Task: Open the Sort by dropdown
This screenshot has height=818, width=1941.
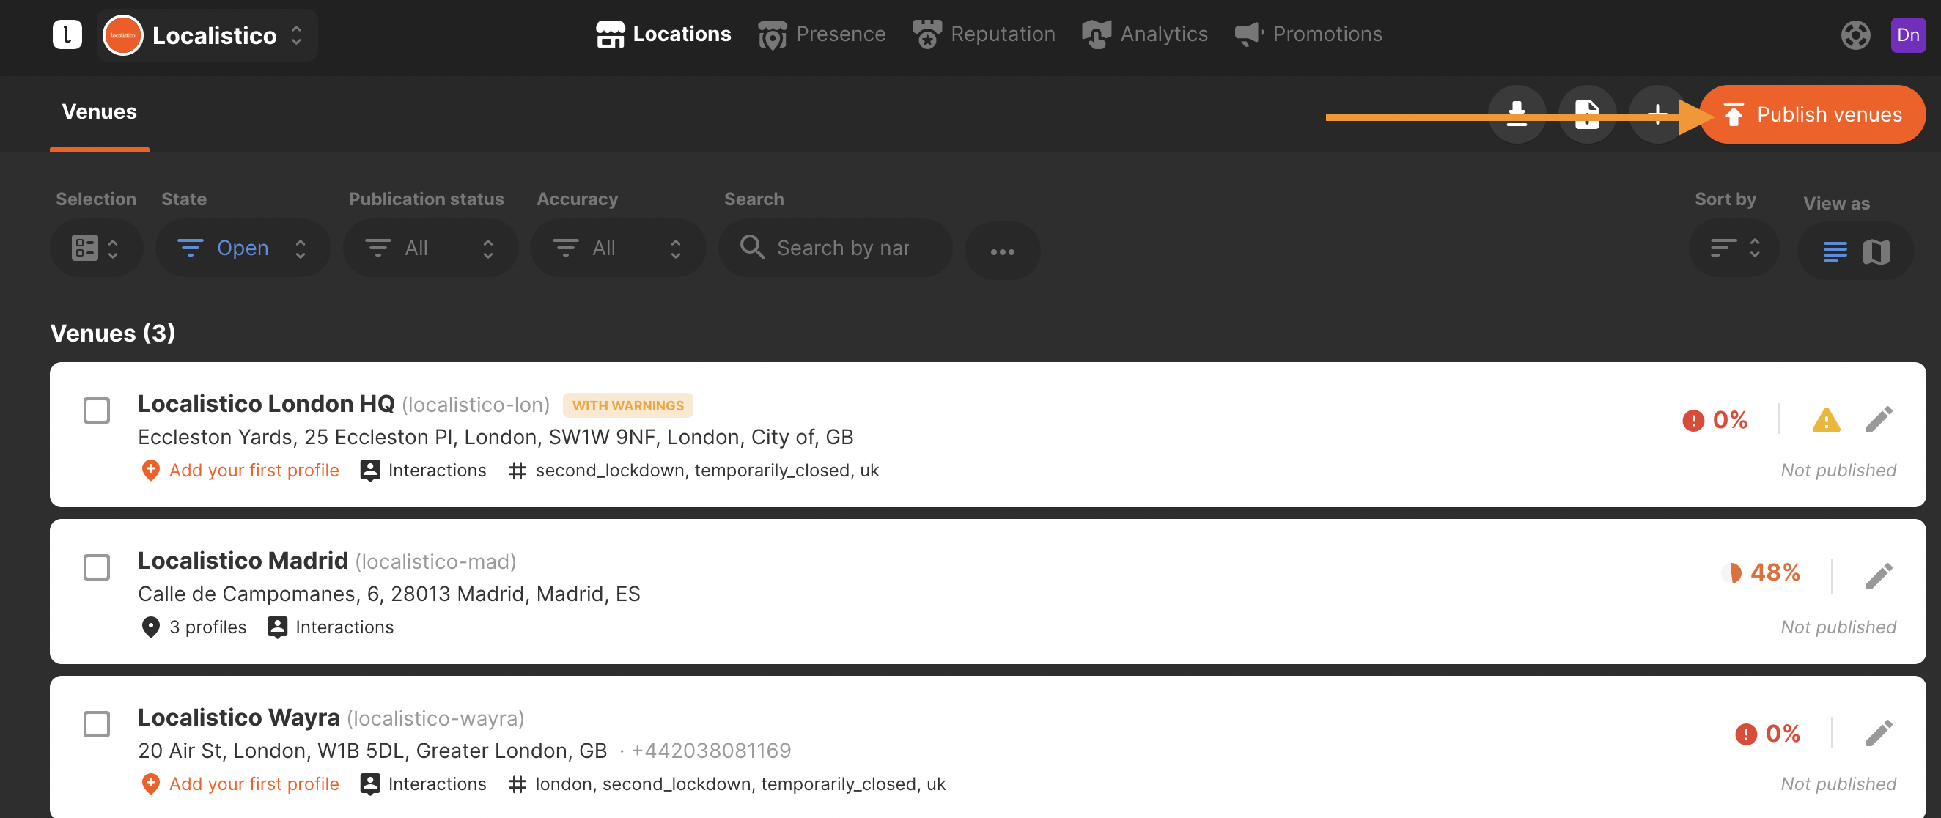Action: coord(1734,248)
